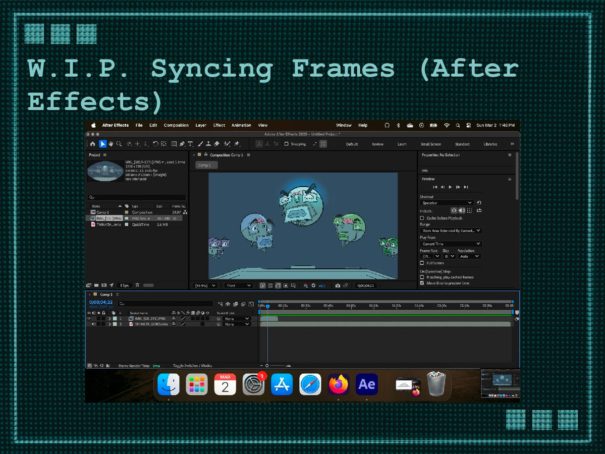Open the Parent & Link dropdown for layer 1

pos(237,318)
